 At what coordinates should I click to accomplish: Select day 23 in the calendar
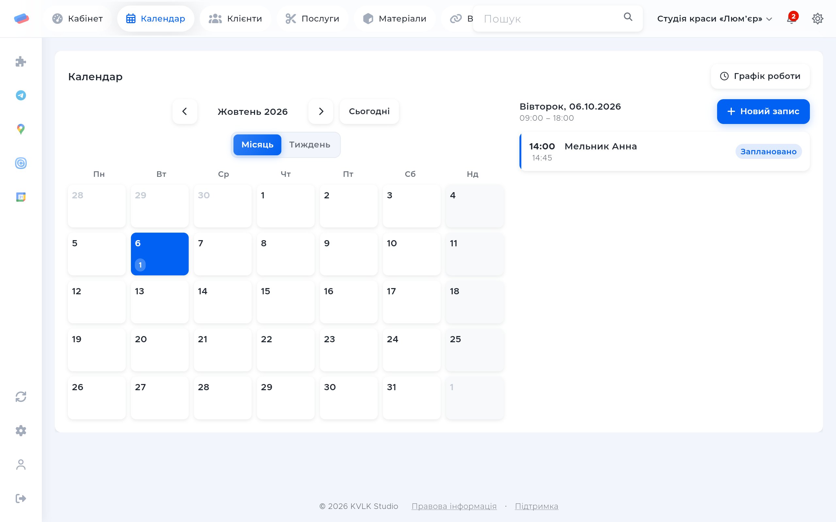(x=349, y=350)
